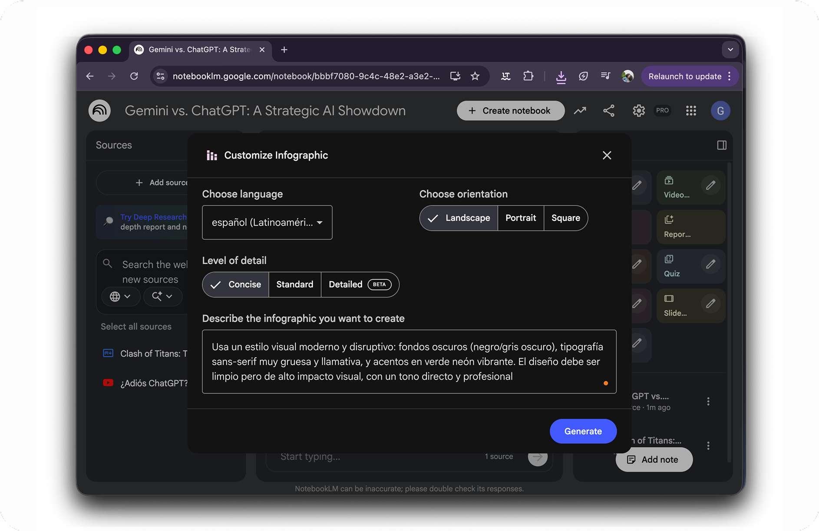Click the Sources panel heading

114,145
